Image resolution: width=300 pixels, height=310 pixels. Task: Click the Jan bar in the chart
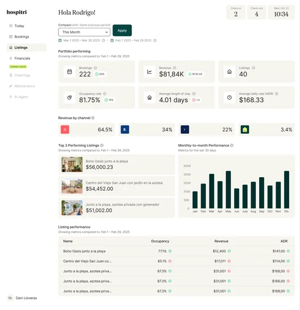[195, 200]
